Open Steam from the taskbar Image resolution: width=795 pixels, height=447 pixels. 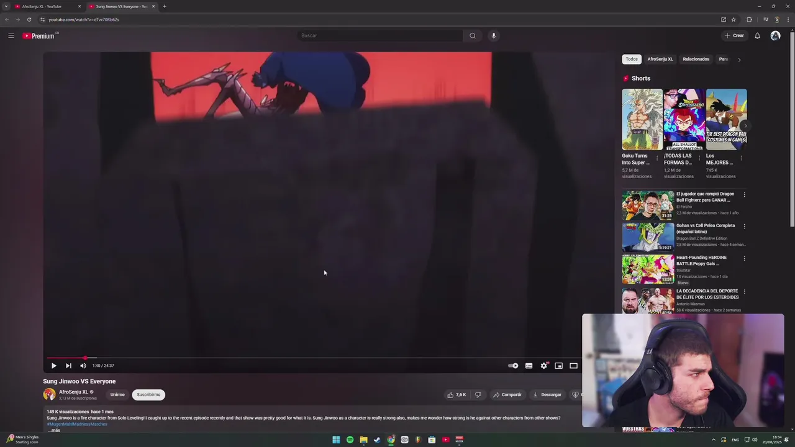pos(377,440)
